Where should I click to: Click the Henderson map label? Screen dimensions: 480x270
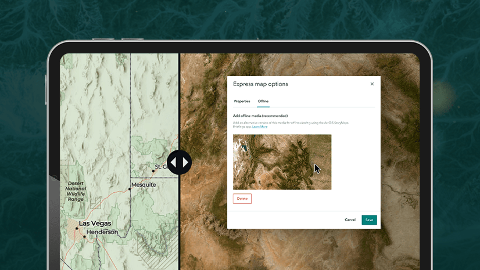[102, 232]
